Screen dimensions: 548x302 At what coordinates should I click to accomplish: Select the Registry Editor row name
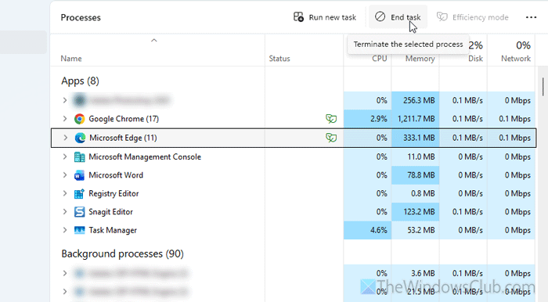(114, 194)
